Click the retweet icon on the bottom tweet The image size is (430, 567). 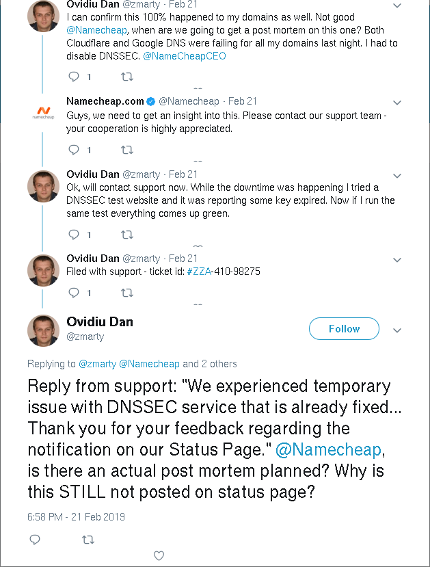[x=88, y=540]
